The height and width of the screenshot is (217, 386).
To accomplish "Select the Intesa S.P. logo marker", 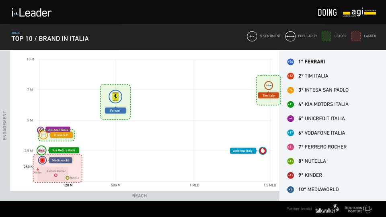I will [x=43, y=135].
